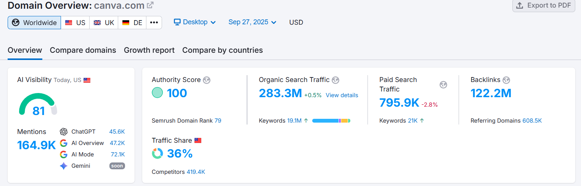
Task: Click globe icon beside Backlinks
Action: (506, 80)
